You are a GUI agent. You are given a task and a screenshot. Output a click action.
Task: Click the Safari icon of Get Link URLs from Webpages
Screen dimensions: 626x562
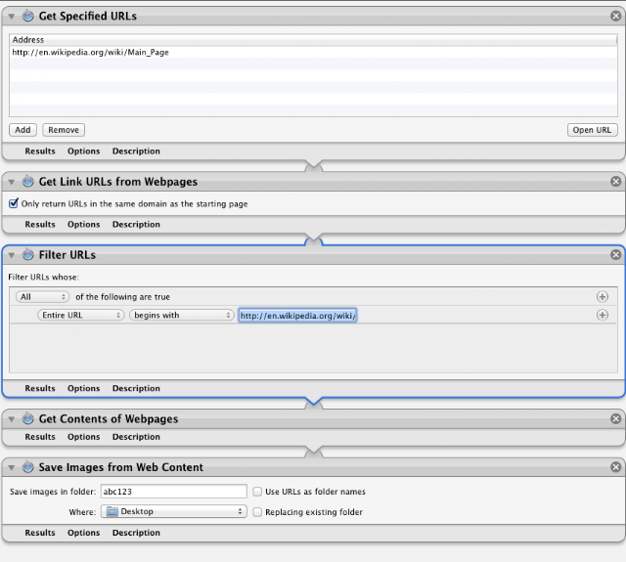[28, 182]
